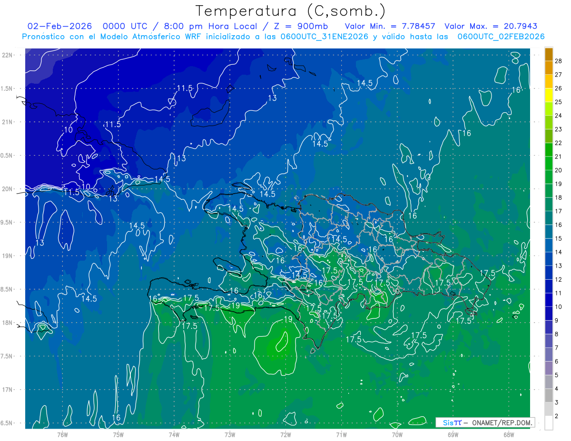Pick the colorbar band between 25 and 26

tap(549, 95)
